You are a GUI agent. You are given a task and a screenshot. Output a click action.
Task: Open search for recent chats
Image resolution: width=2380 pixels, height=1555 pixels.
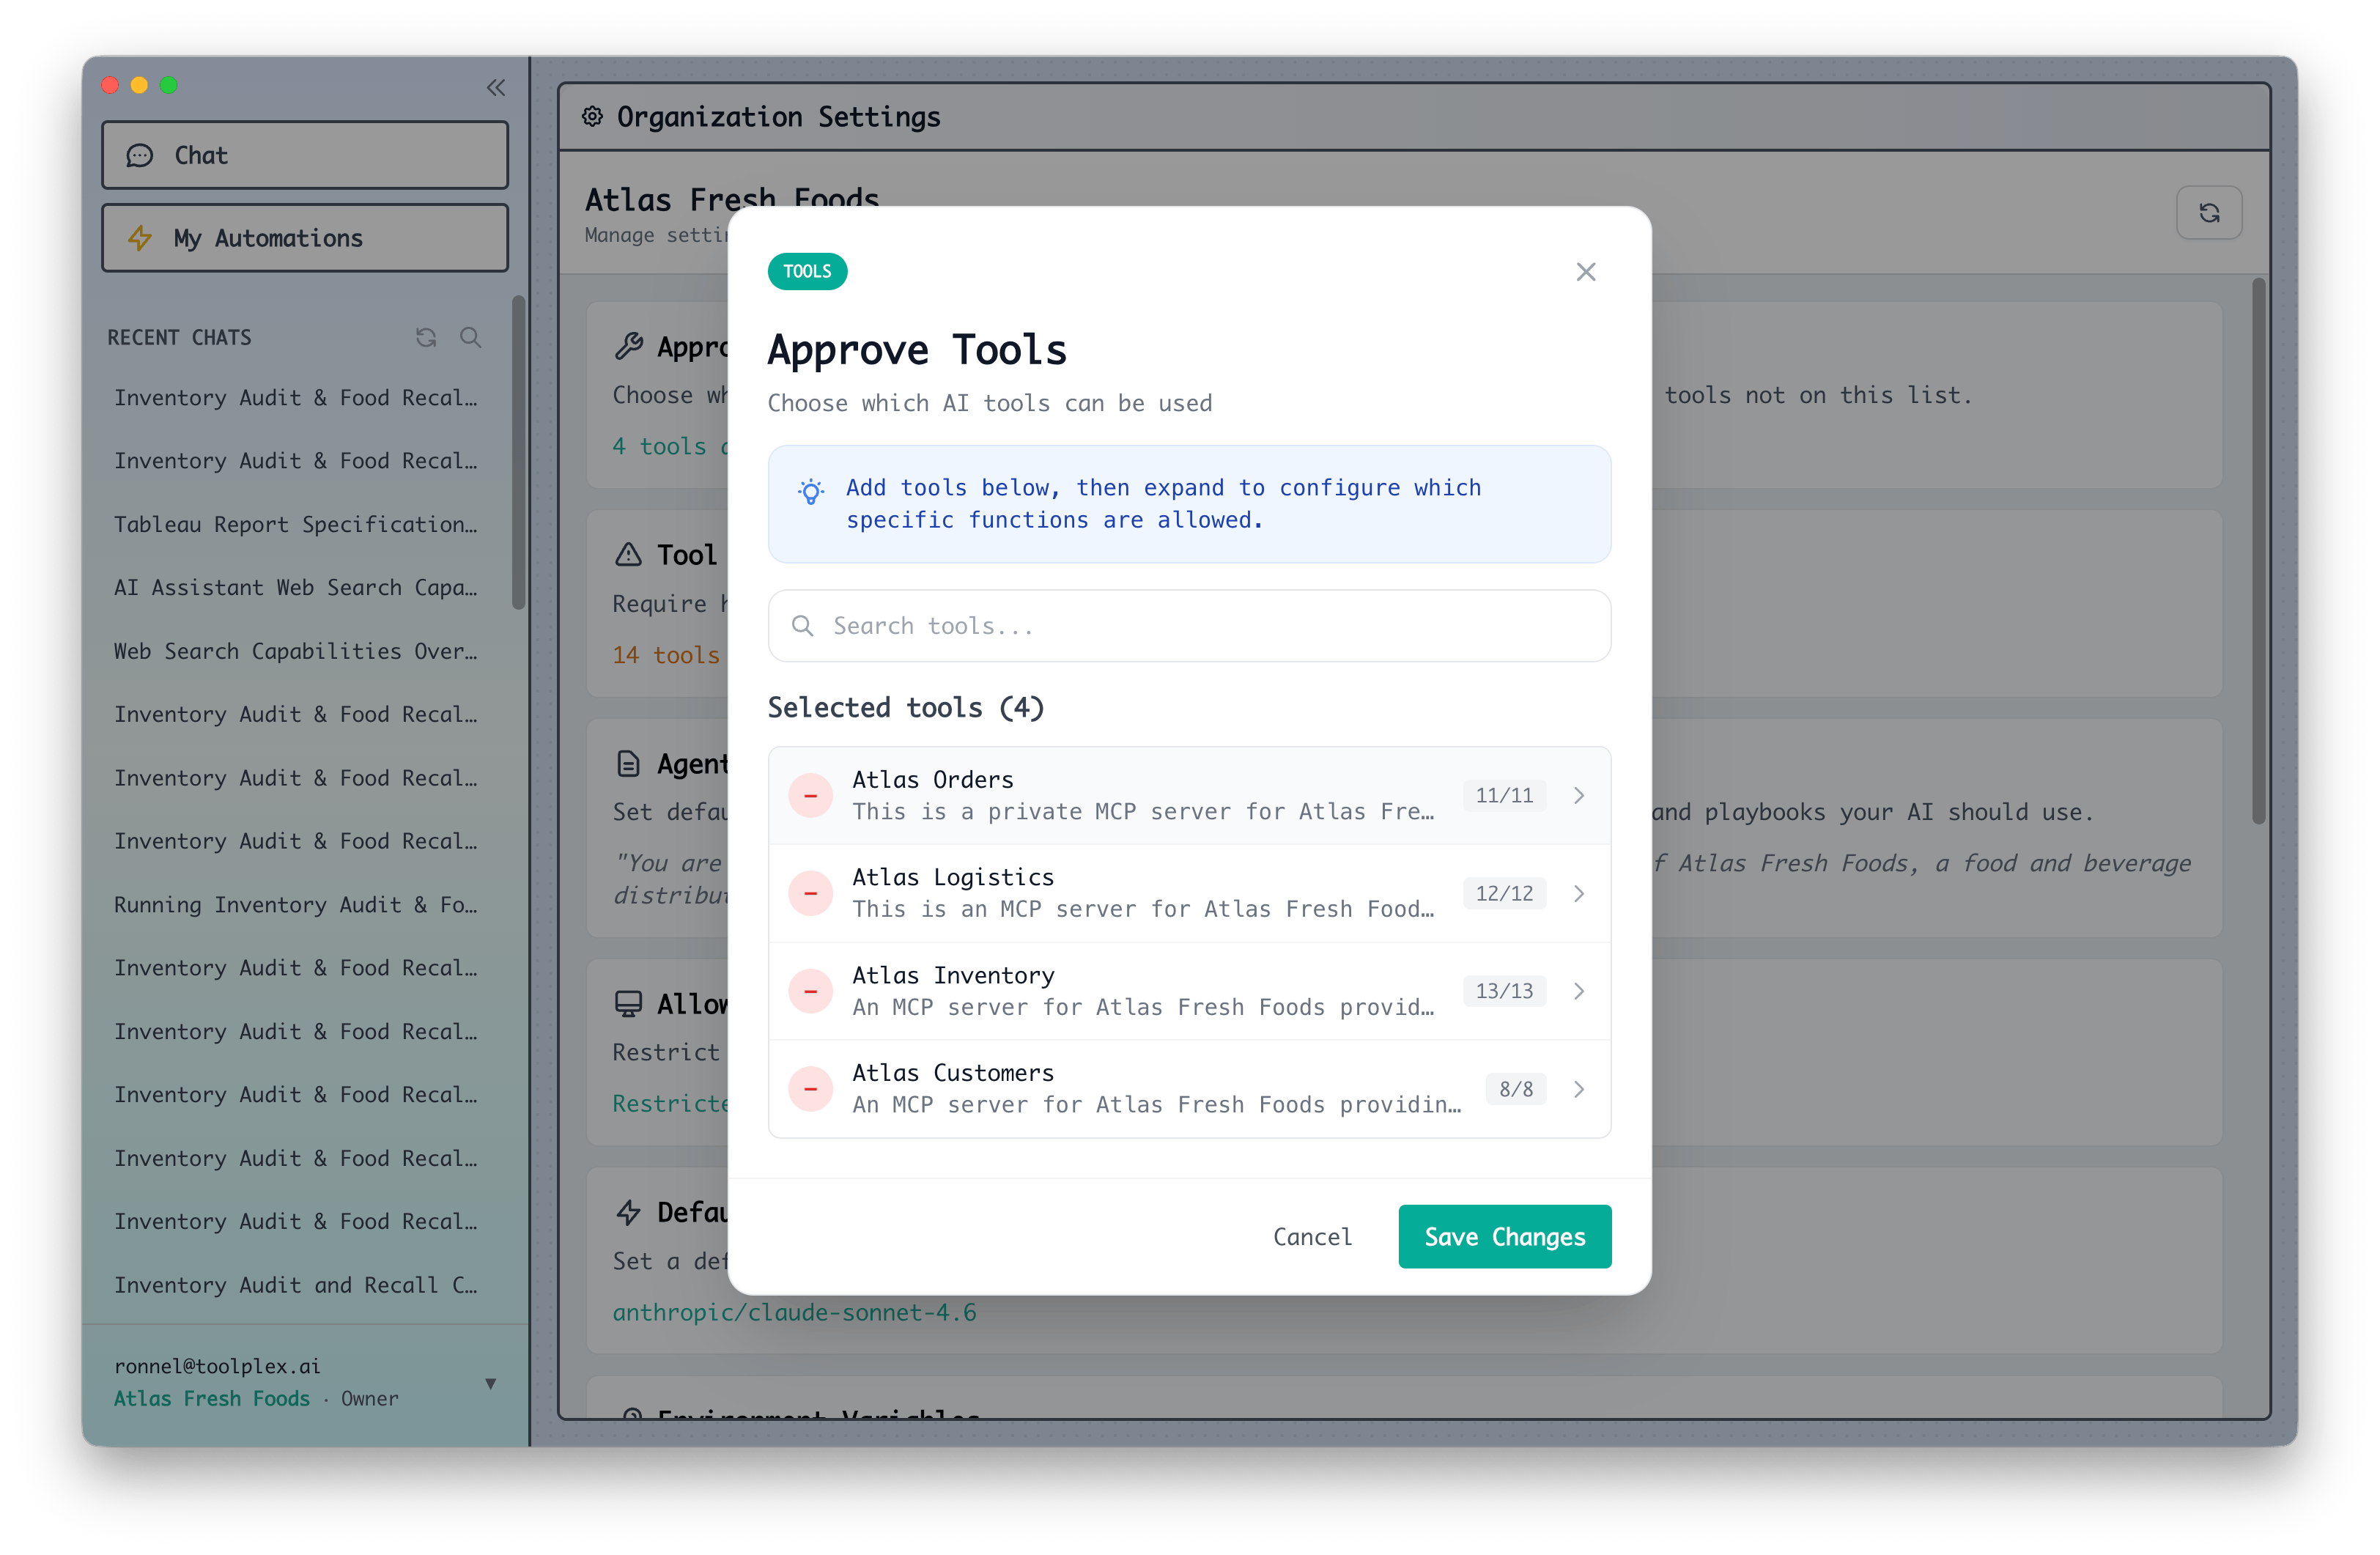(x=470, y=338)
